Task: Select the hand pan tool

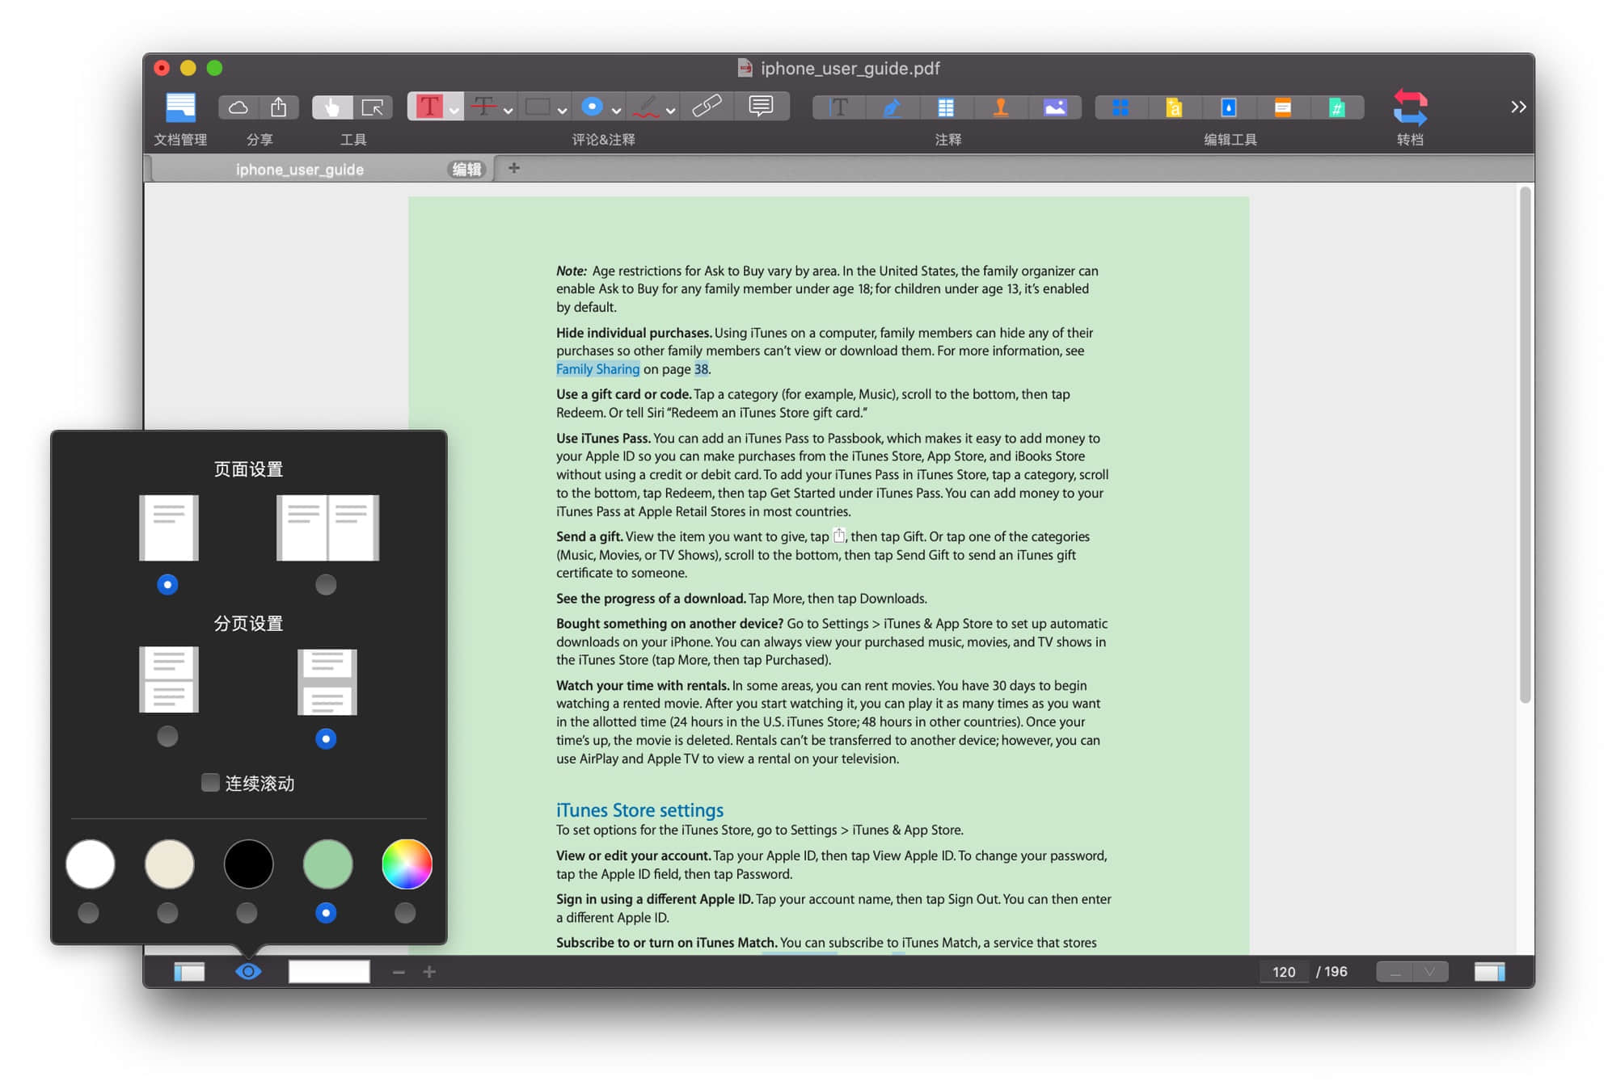Action: click(331, 107)
